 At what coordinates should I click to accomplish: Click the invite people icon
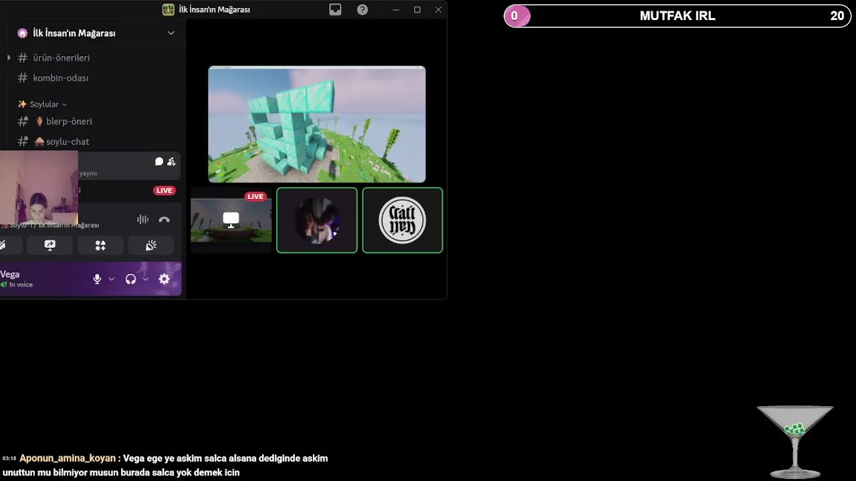[x=171, y=162]
